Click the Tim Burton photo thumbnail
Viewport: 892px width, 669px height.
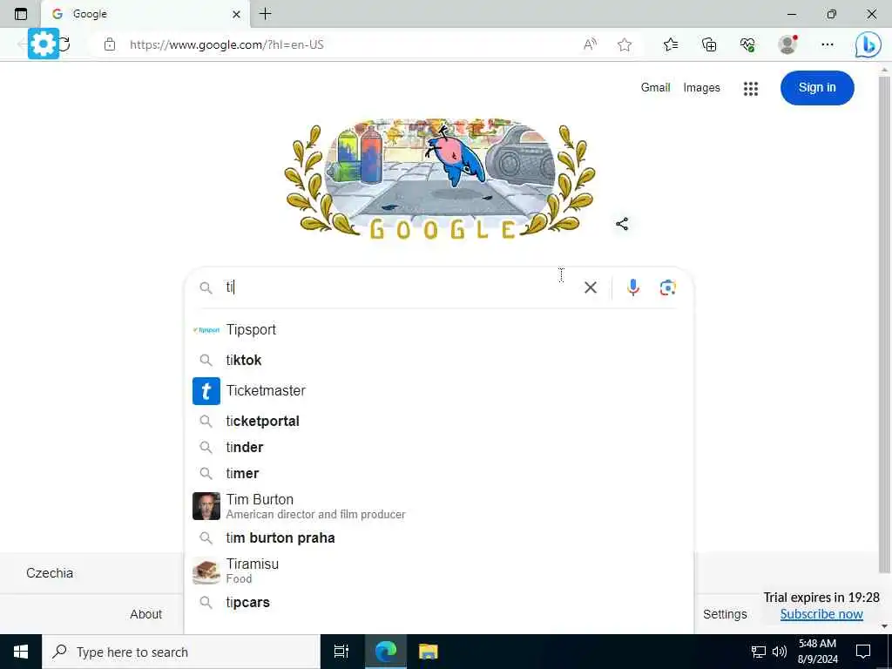pos(206,506)
